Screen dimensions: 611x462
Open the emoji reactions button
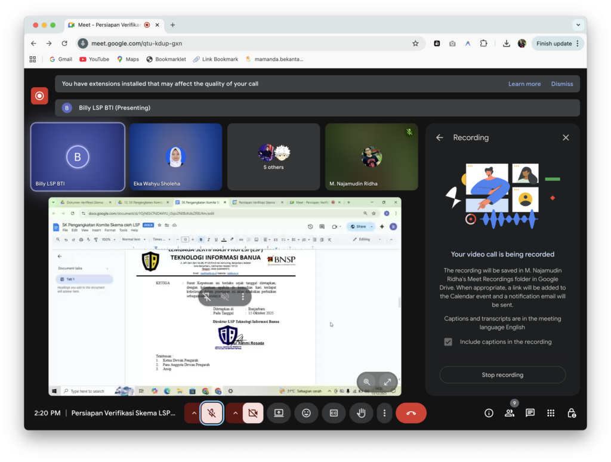(306, 412)
